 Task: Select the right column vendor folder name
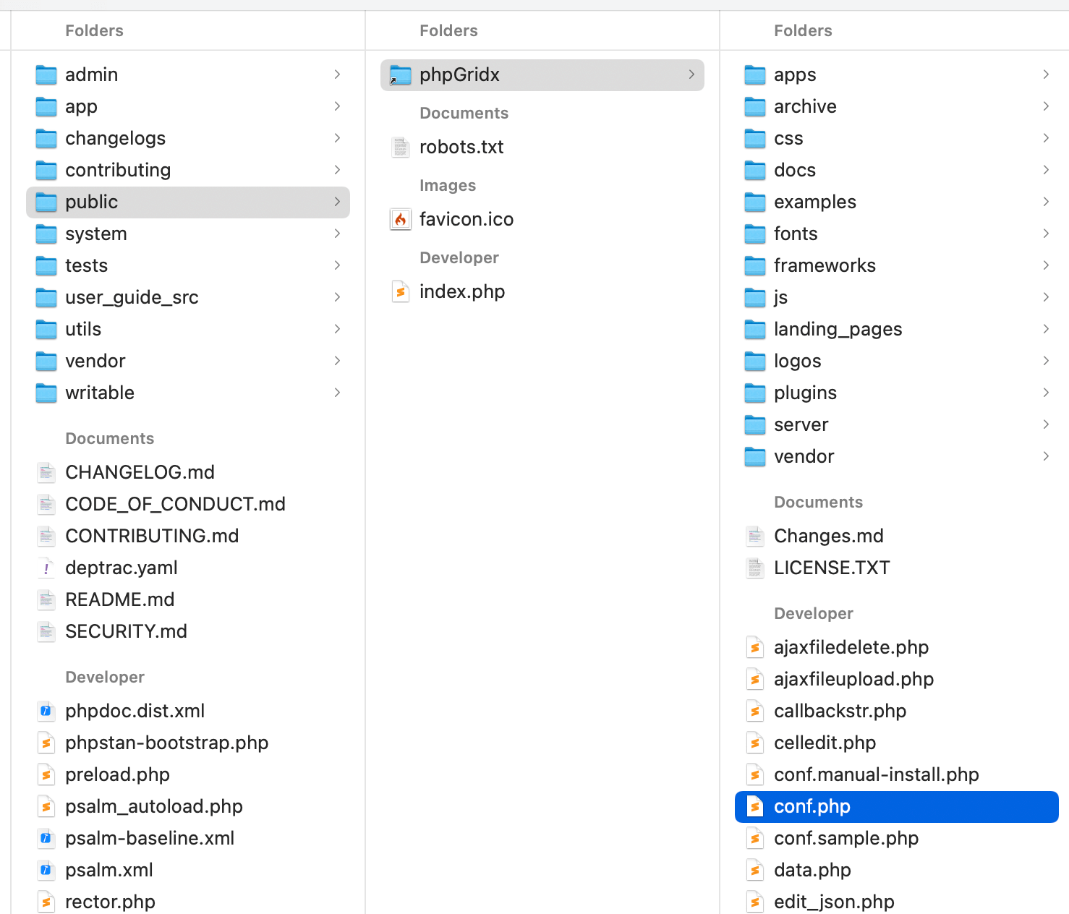[x=804, y=456]
